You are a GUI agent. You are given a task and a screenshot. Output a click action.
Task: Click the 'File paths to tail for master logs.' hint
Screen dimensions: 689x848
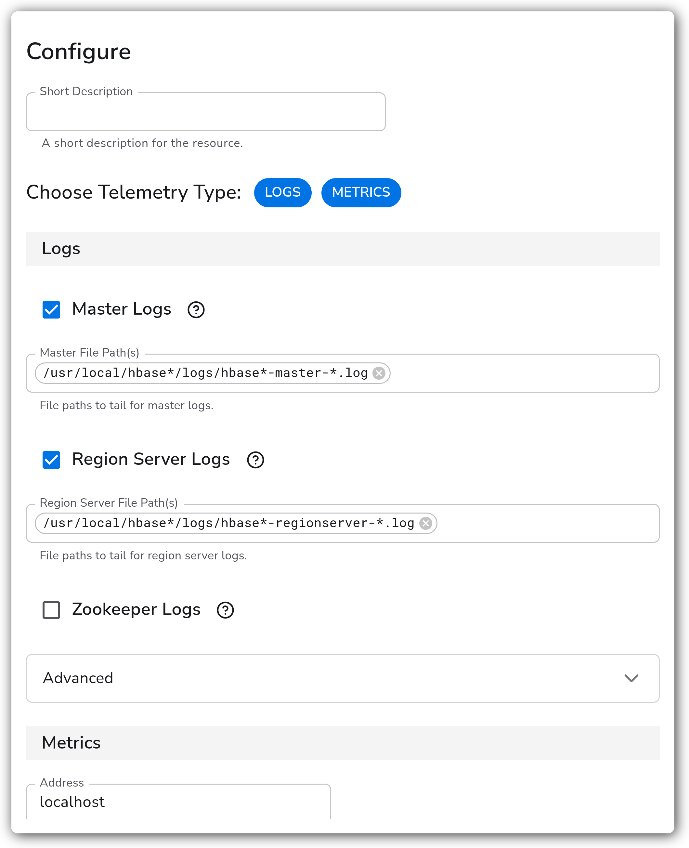127,406
